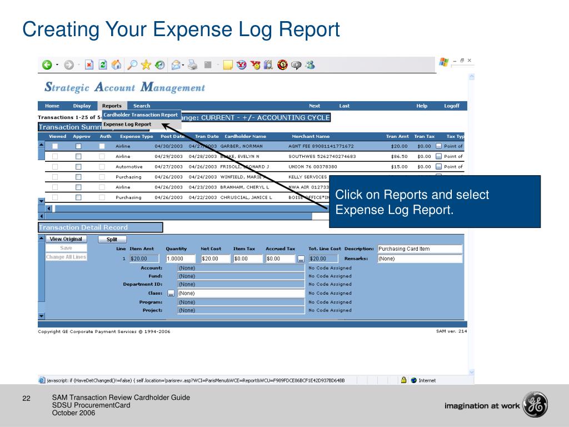Screen dimensions: 569x427
Task: Click the Refresh page icon
Action: pos(103,65)
